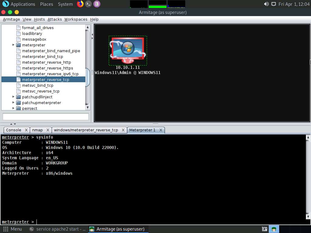311x233 pixels.
Task: Select the meterpreter_reverse_tcp payload file
Action: pos(46,79)
